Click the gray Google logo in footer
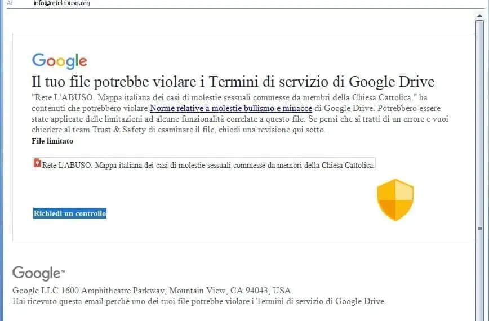This screenshot has width=489, height=321. [x=38, y=273]
